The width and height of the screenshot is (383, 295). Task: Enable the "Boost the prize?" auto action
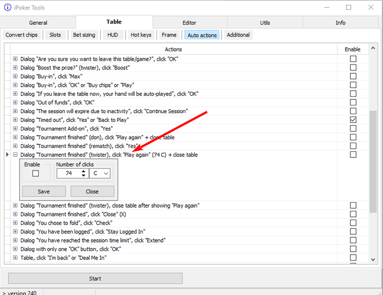[x=353, y=68]
